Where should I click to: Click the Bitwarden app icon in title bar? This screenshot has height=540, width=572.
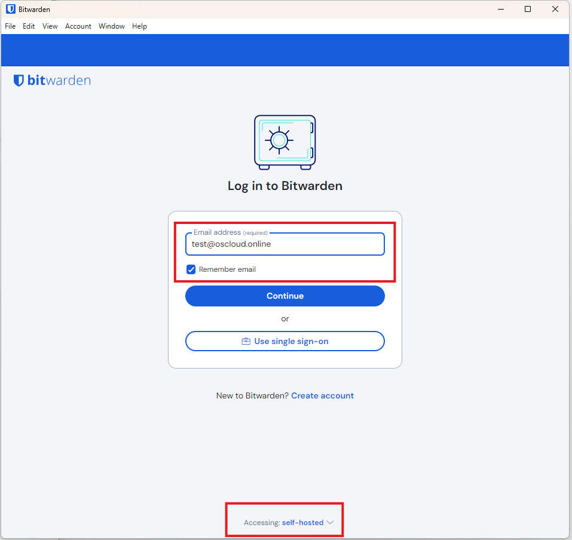click(x=11, y=9)
